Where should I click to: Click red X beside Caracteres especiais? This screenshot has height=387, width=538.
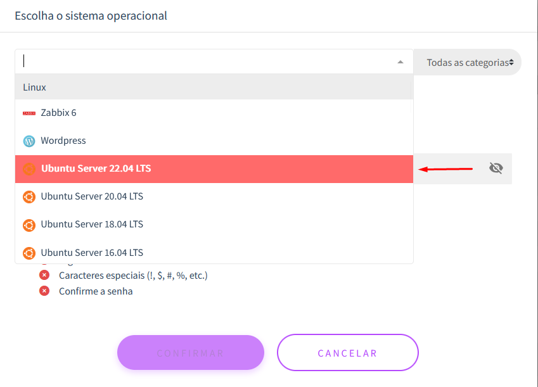coord(44,275)
